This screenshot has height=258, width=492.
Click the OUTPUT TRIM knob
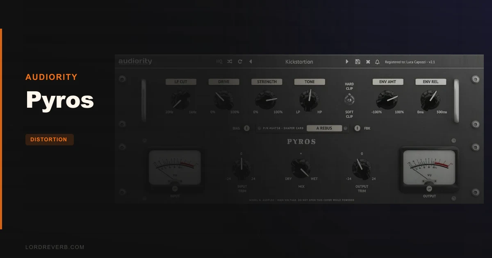point(361,168)
